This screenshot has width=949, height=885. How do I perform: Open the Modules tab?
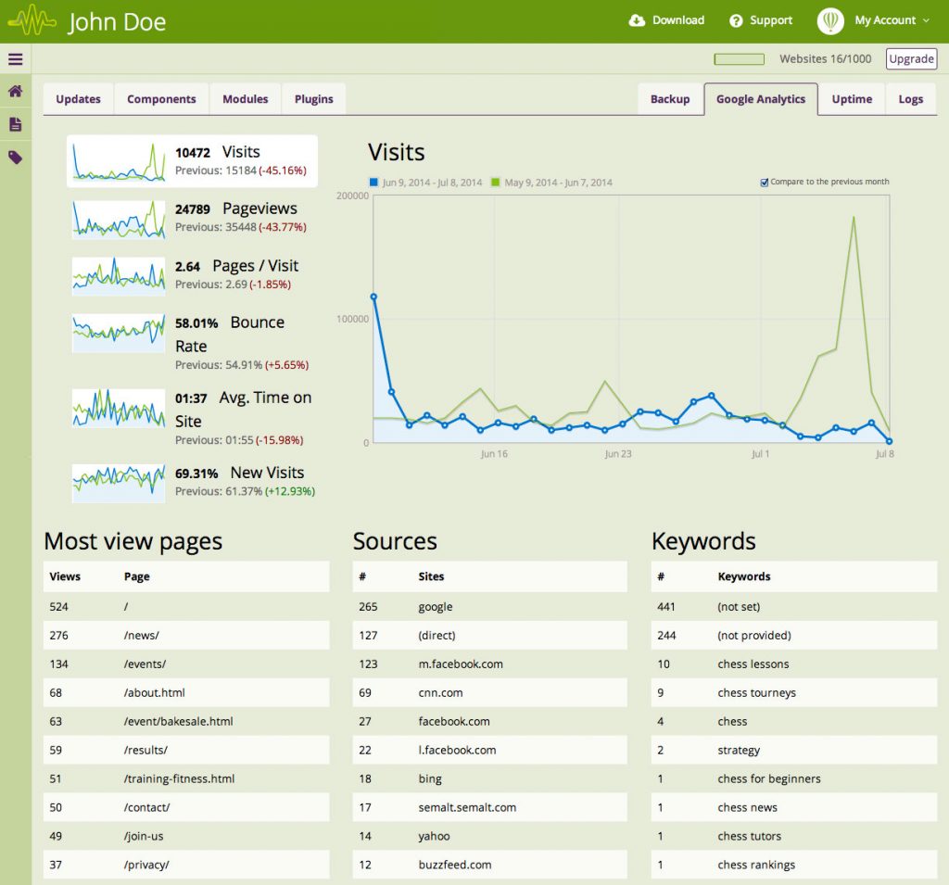(x=245, y=99)
